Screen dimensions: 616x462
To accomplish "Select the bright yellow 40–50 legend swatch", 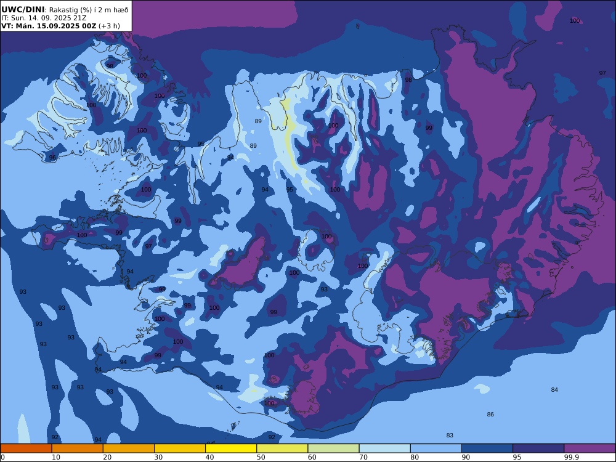I will [231, 448].
